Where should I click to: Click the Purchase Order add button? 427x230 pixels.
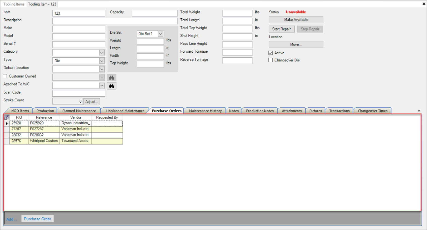38,219
